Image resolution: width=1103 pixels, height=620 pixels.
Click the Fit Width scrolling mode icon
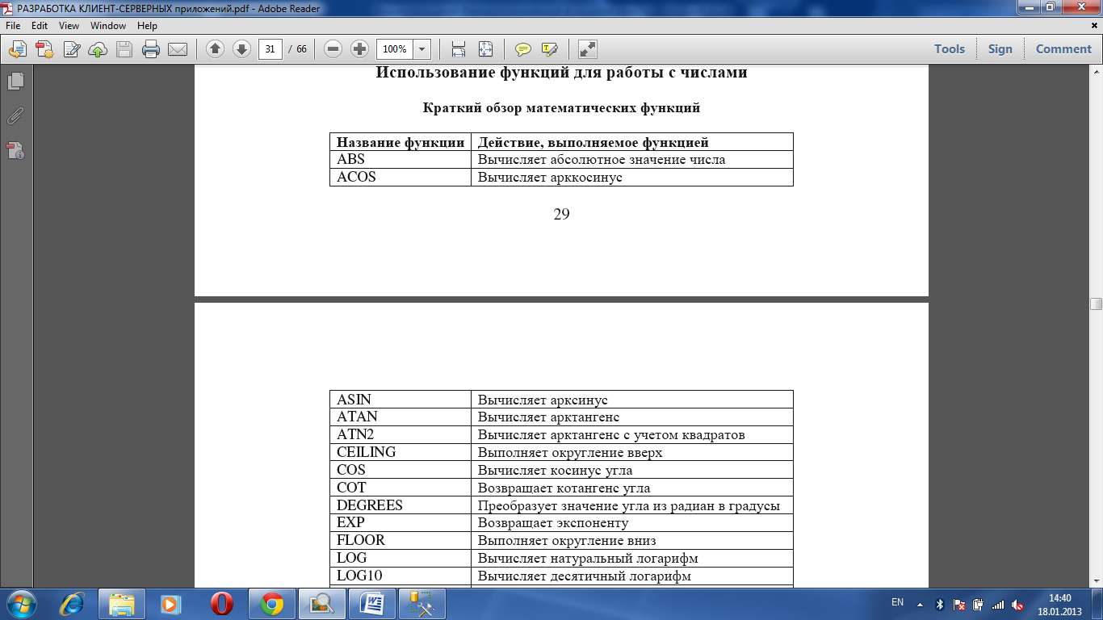pyautogui.click(x=459, y=49)
